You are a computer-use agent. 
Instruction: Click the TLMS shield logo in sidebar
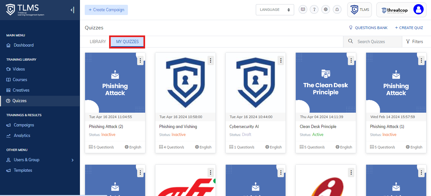point(10,10)
